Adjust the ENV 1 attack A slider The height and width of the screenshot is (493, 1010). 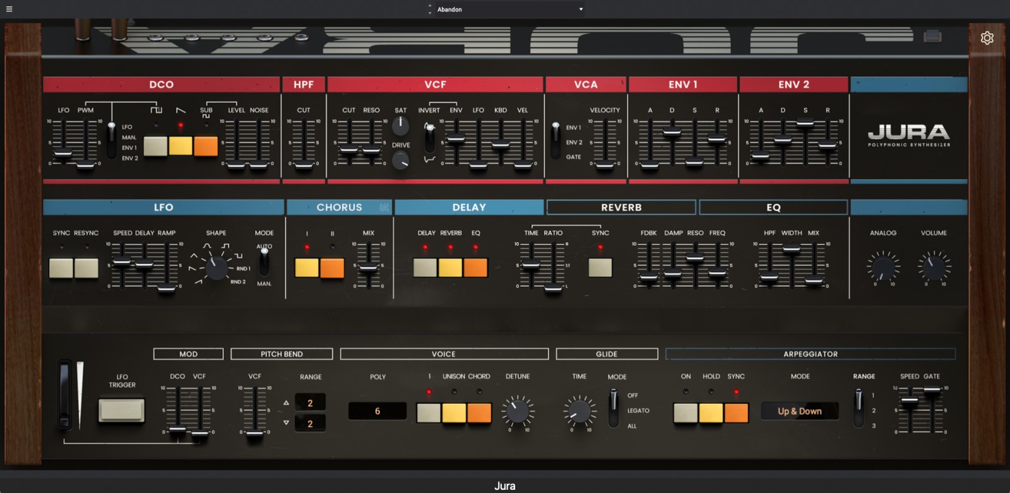(650, 165)
